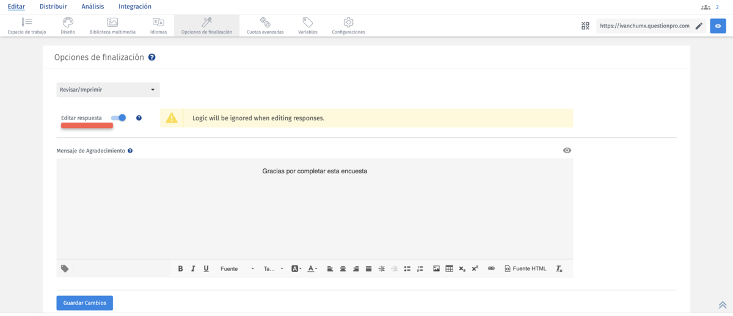Open the Editar top menu
Screen dimensions: 733x316
click(x=16, y=7)
